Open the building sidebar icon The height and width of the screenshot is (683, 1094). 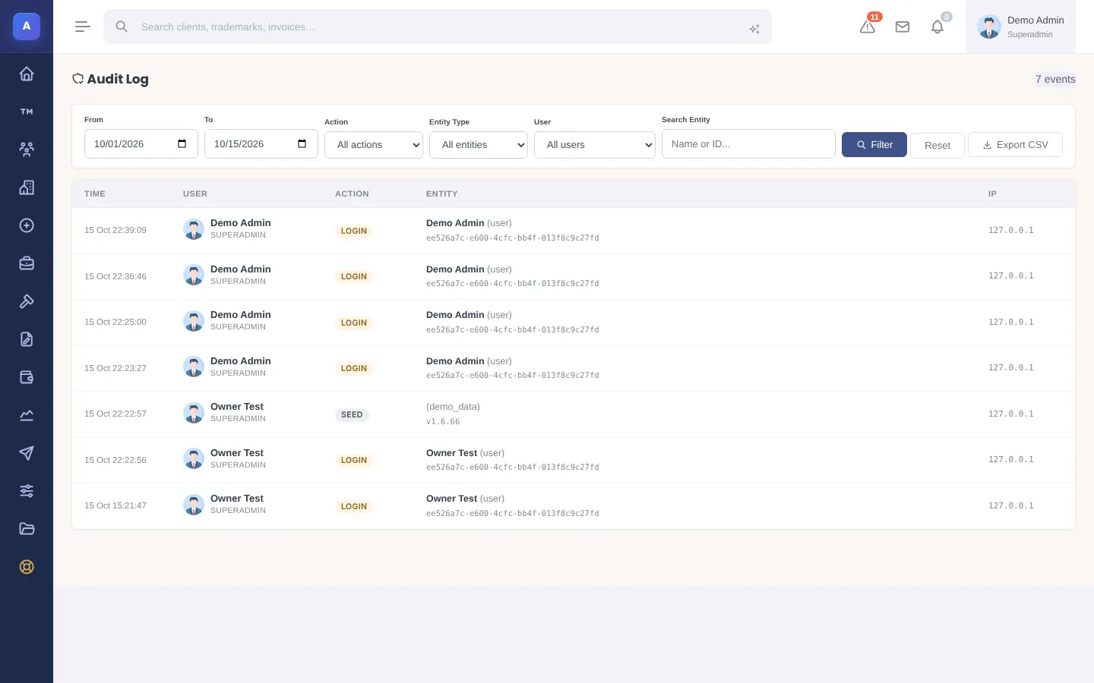click(x=27, y=187)
